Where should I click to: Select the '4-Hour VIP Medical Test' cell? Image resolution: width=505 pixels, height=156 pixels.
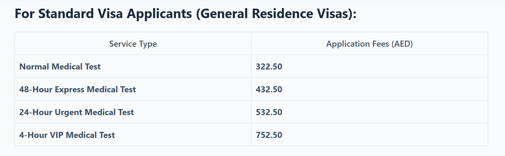67,135
